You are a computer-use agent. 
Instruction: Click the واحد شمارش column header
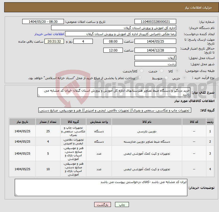tap(99, 122)
